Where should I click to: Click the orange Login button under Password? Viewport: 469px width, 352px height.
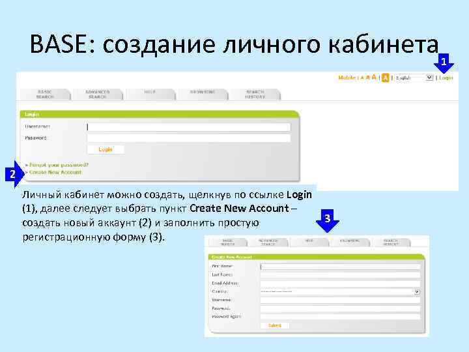(x=106, y=149)
